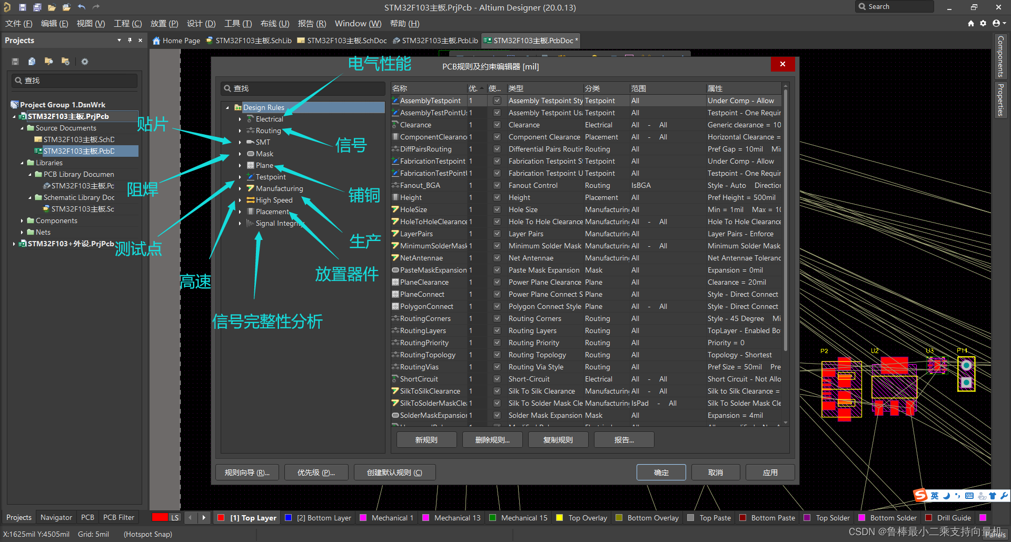Click Top Overlay yellow color swatch

(x=560, y=518)
